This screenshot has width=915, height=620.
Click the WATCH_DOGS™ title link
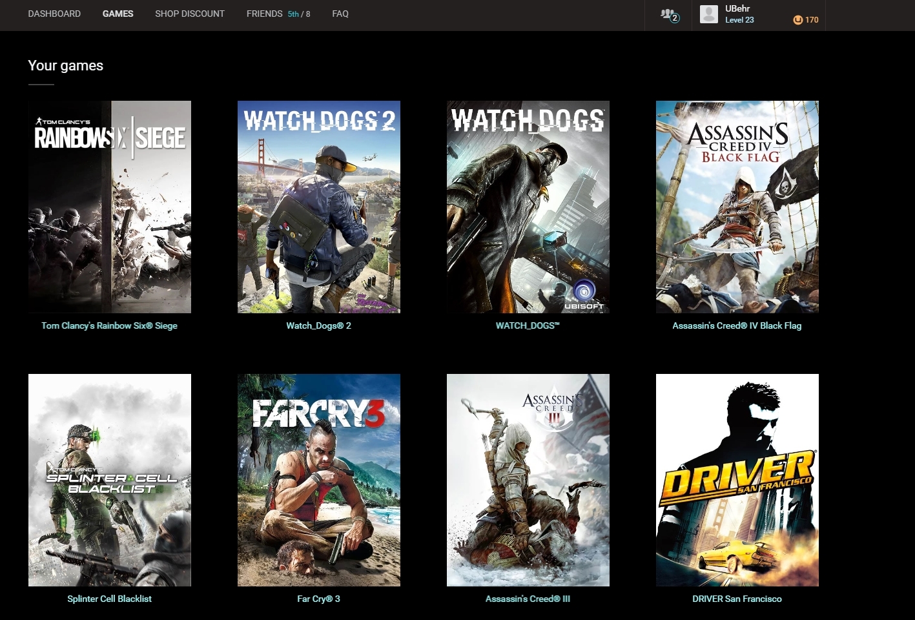click(x=528, y=325)
